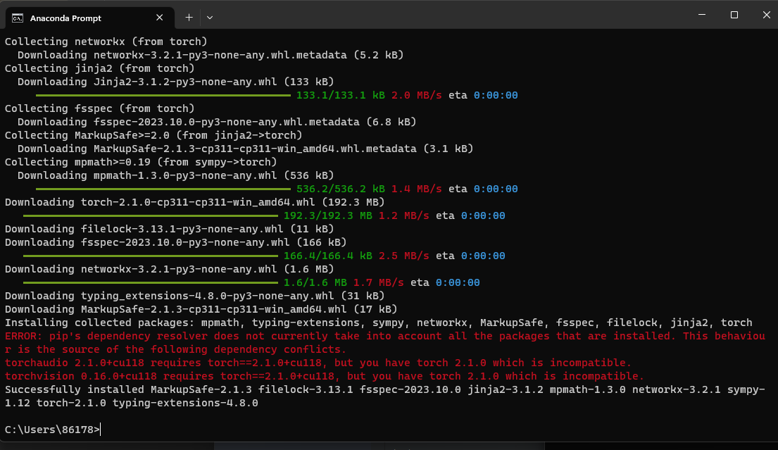Click the Jinja2 download progress bar
Screen dimensions: 778x450
[163, 95]
